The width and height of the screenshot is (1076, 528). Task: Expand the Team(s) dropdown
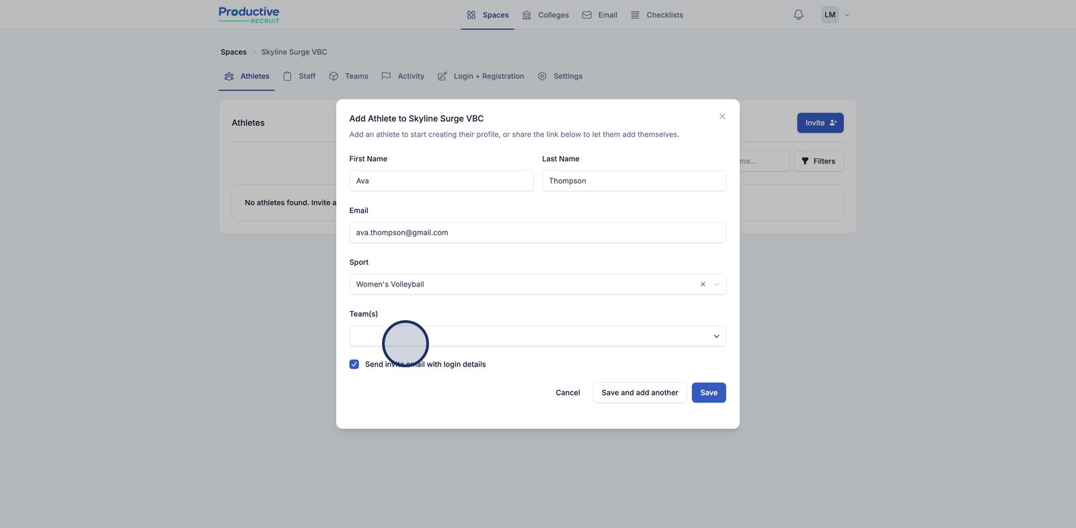coord(716,336)
